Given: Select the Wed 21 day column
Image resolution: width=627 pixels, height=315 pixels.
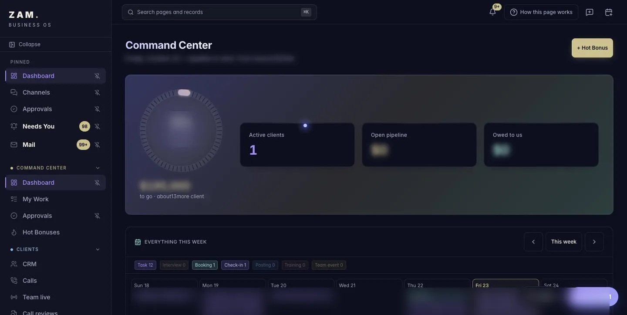Looking at the screenshot, I should (369, 296).
